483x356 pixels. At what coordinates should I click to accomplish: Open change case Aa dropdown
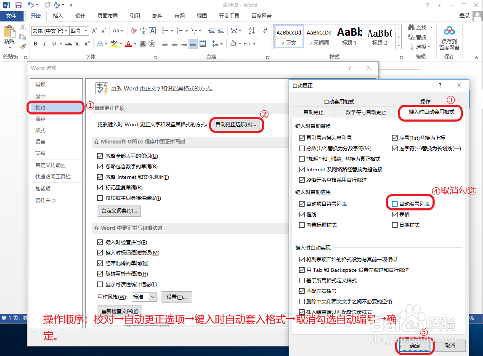tap(118, 31)
